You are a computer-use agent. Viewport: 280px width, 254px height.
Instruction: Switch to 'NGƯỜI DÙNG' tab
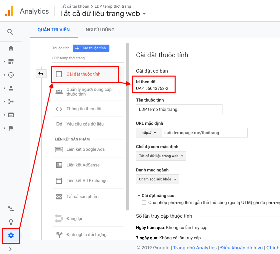[x=100, y=30]
